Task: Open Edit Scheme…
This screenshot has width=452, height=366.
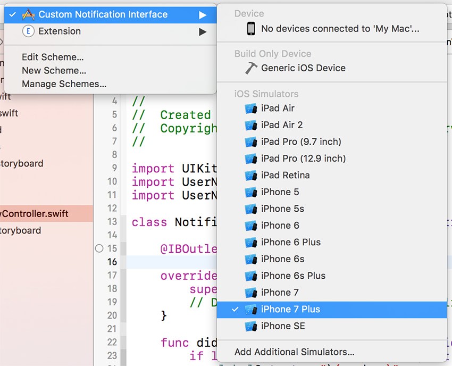Action: pyautogui.click(x=53, y=57)
